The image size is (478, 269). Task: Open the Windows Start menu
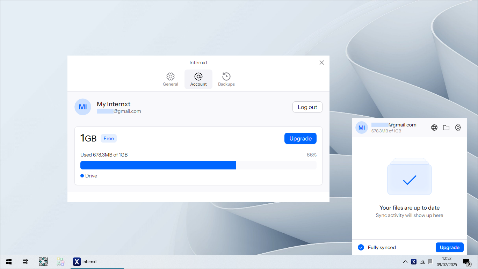[x=9, y=261]
